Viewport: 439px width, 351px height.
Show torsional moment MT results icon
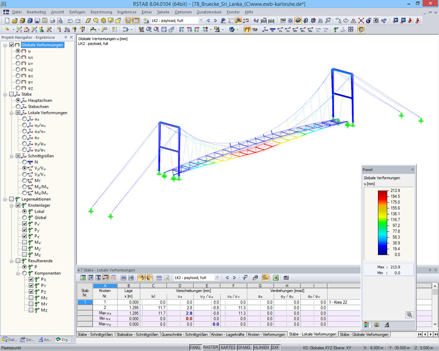pos(295,30)
